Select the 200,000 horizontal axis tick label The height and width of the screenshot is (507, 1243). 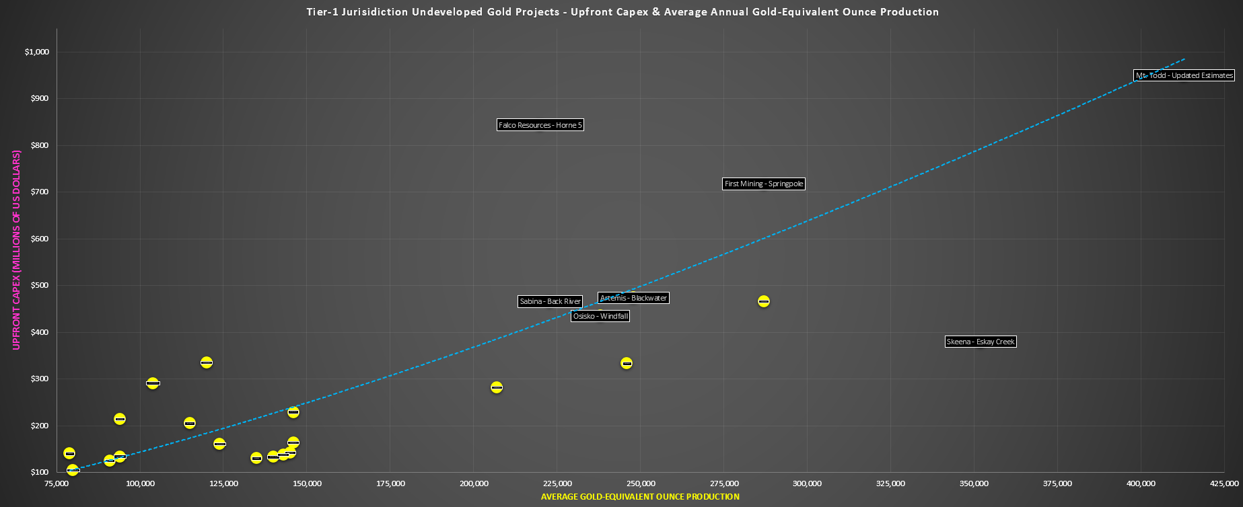tap(474, 483)
